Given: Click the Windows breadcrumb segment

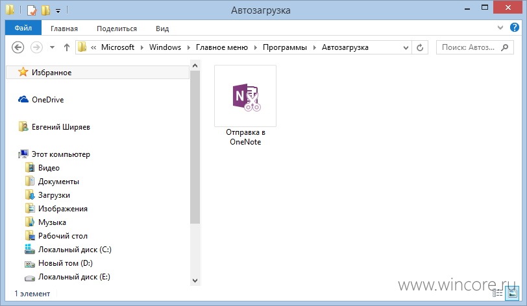Looking at the screenshot, I should coord(165,47).
